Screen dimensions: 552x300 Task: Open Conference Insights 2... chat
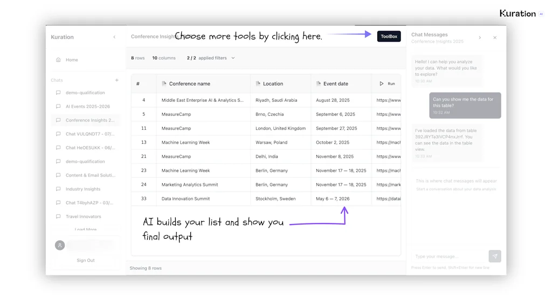[x=86, y=120]
